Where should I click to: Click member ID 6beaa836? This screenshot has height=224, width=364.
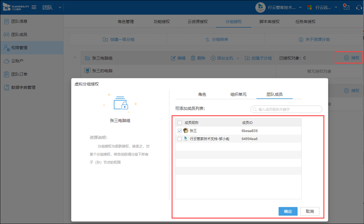(x=250, y=131)
